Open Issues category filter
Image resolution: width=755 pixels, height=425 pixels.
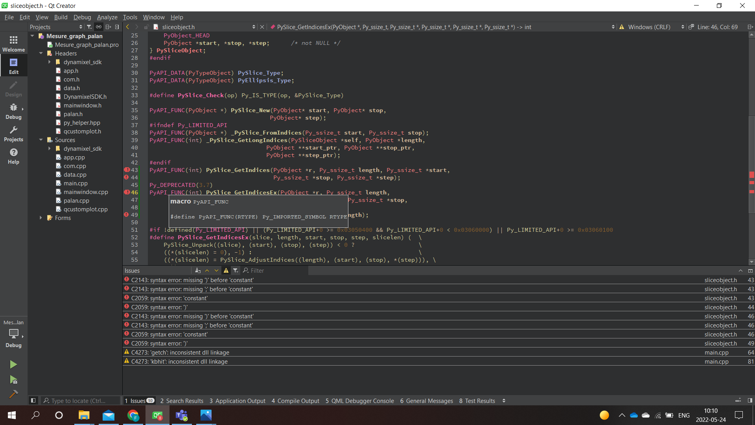click(x=236, y=270)
